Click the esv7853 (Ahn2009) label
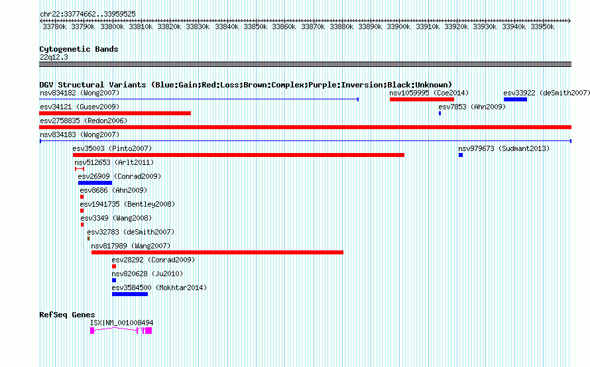Viewport: 590px width, 367px height. (472, 107)
